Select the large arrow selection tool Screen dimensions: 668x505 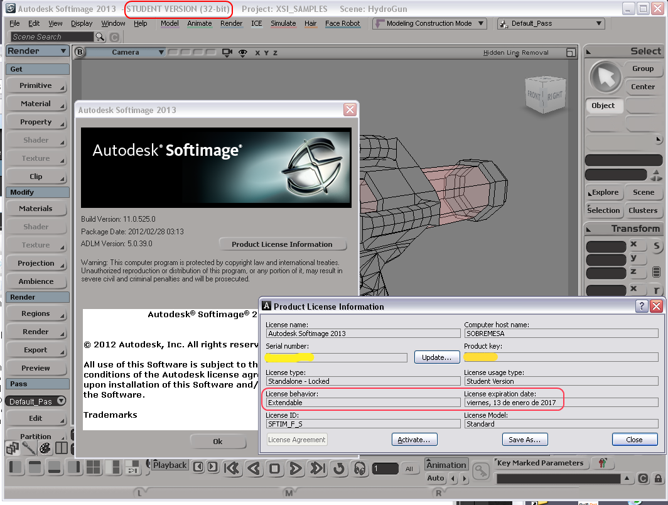tap(605, 77)
